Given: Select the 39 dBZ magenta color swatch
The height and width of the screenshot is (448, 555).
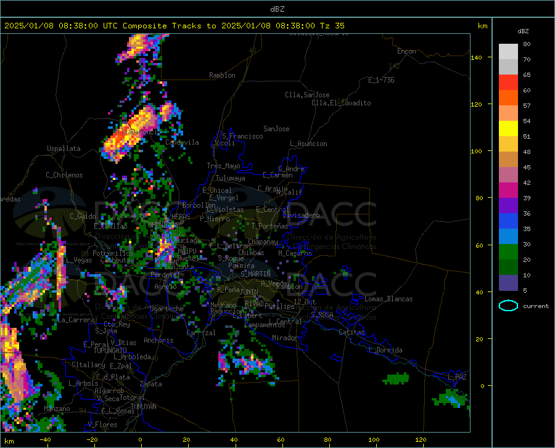Looking at the screenshot, I should click(508, 190).
